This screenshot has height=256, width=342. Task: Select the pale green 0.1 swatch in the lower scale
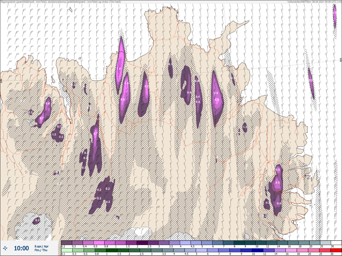67,251
